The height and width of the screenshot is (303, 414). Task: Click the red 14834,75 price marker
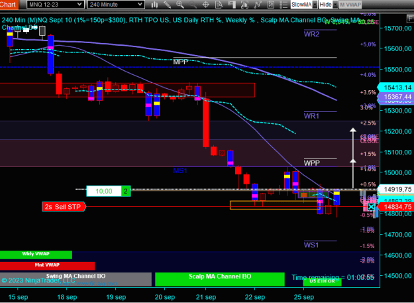point(395,207)
